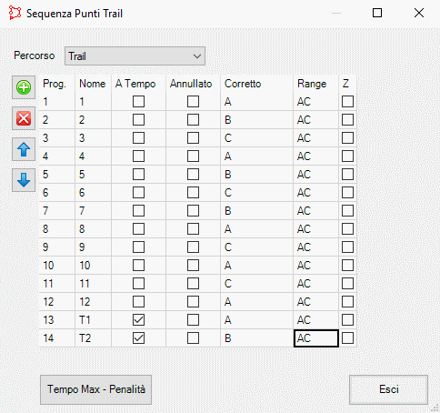This screenshot has height=413, width=440.
Task: Check A Tempo for point 12
Action: click(138, 302)
